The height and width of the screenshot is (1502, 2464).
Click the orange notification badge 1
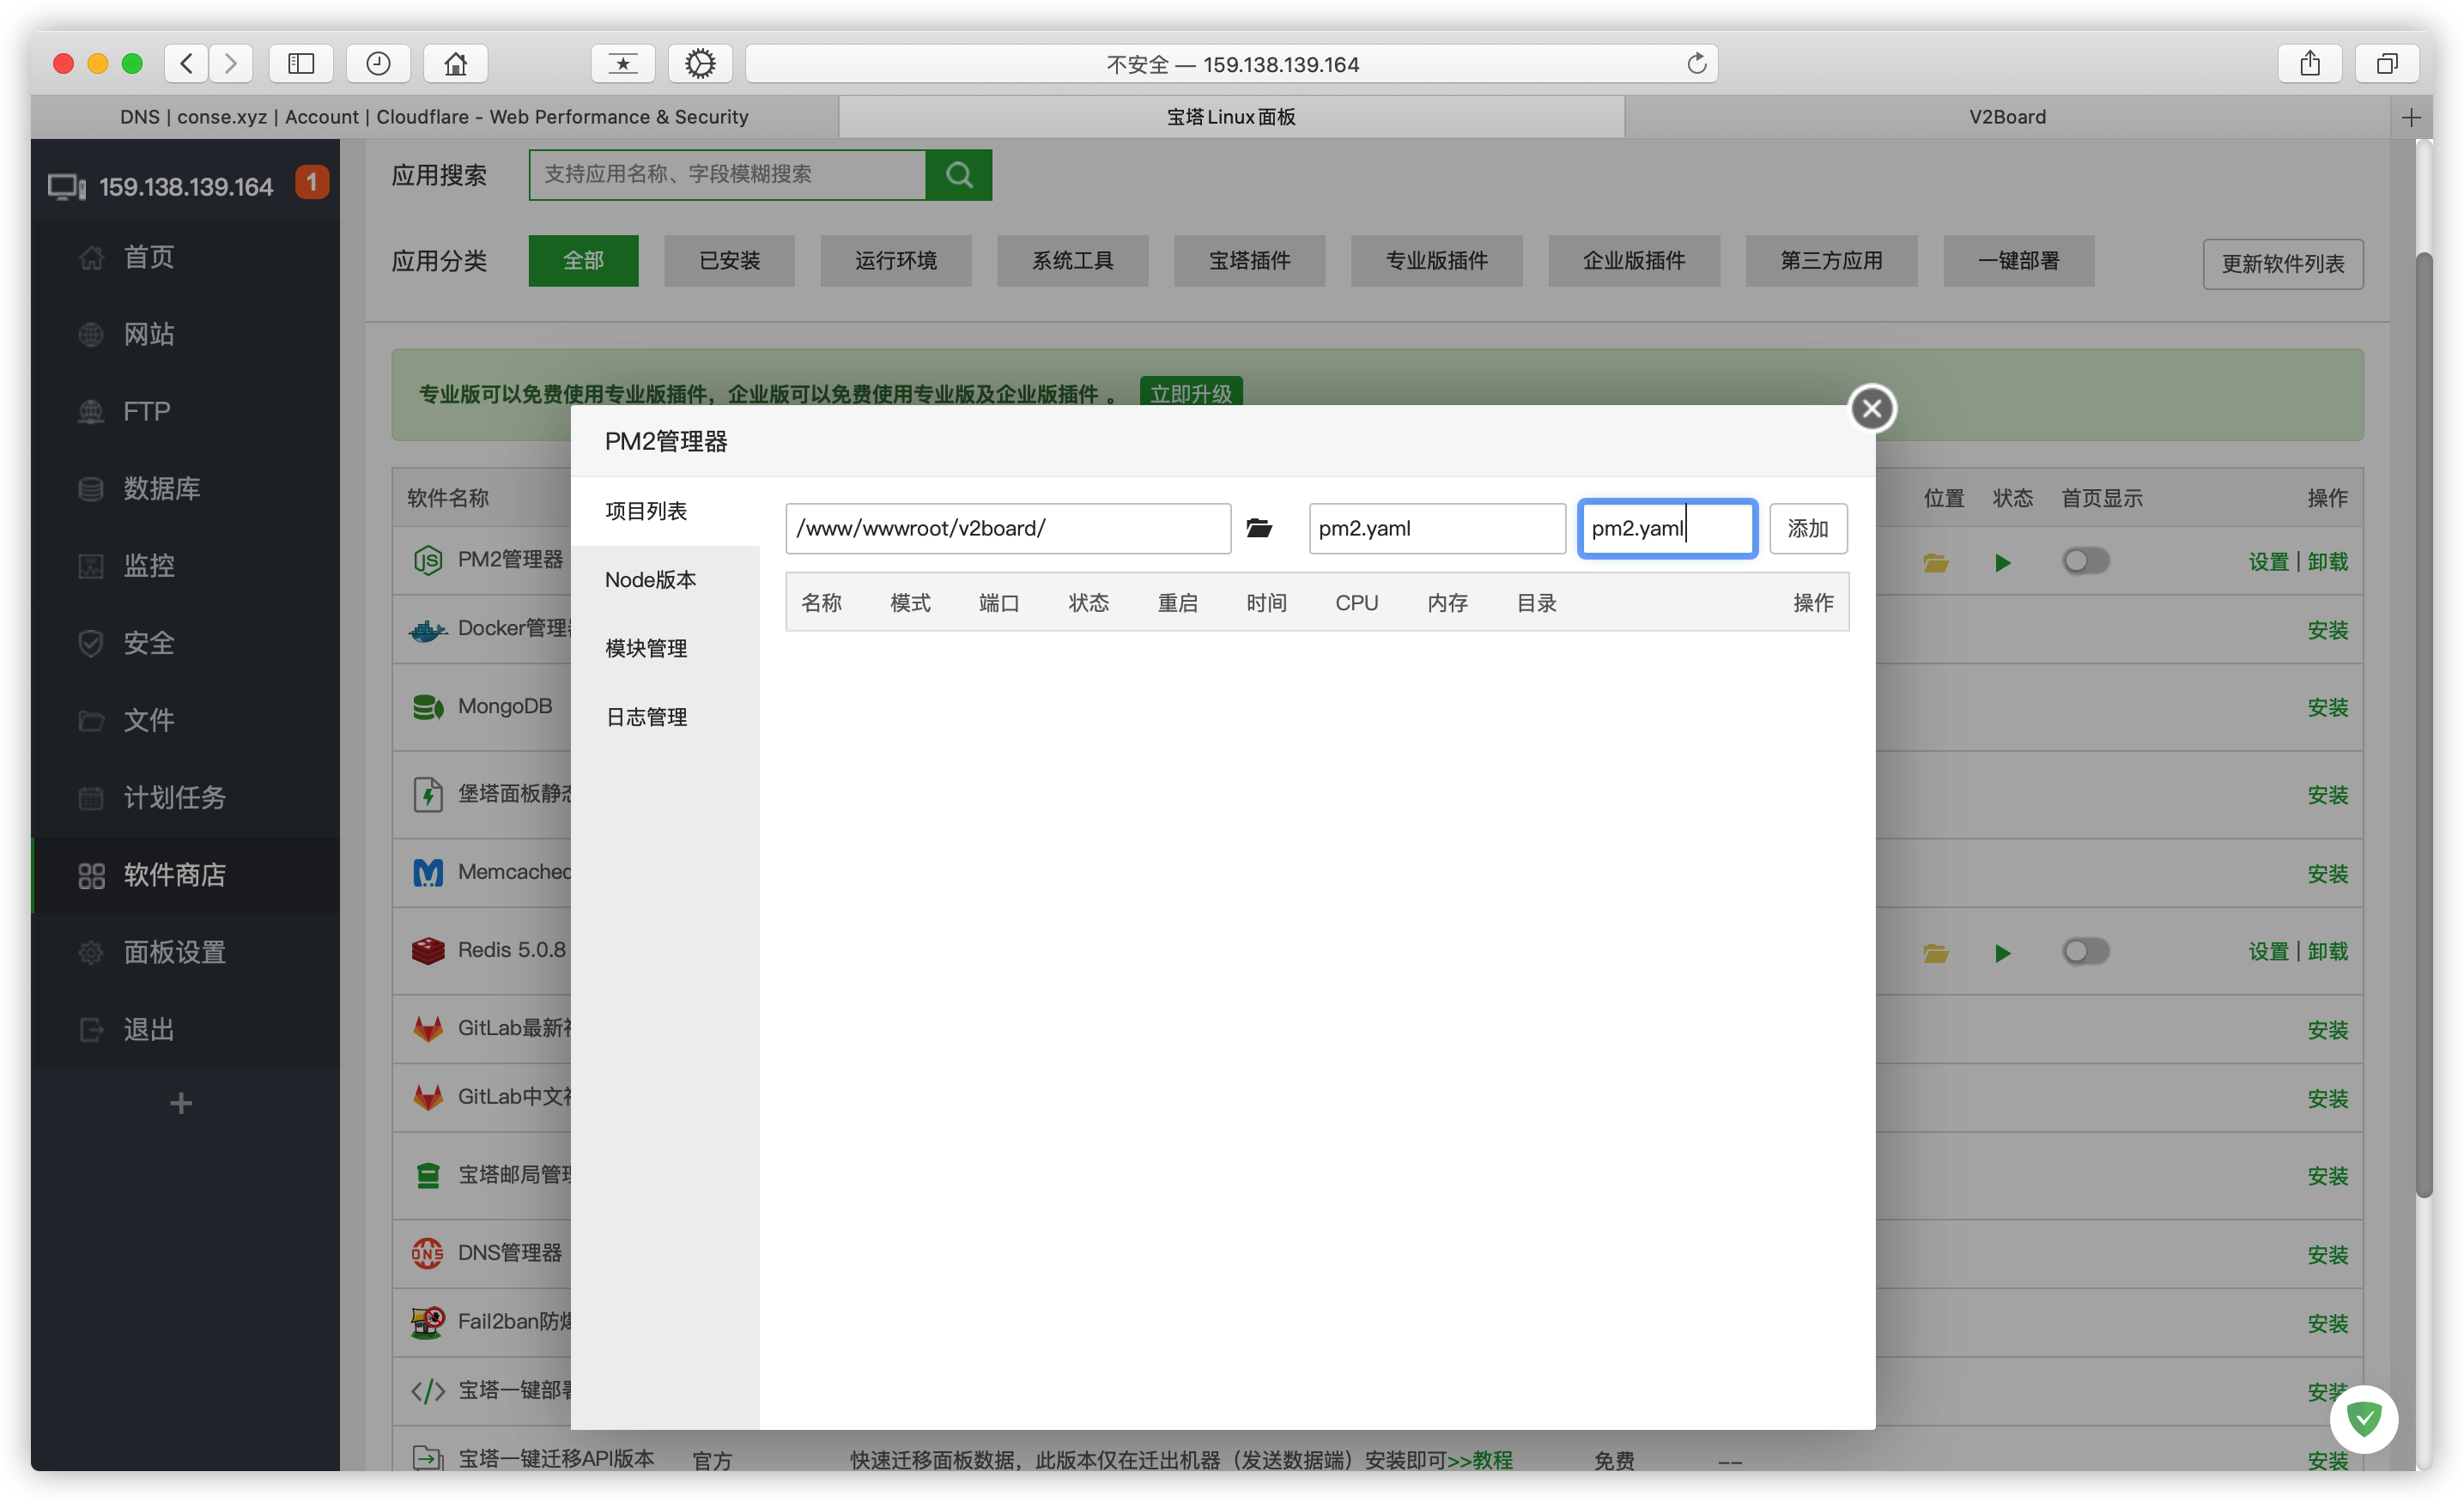point(312,182)
